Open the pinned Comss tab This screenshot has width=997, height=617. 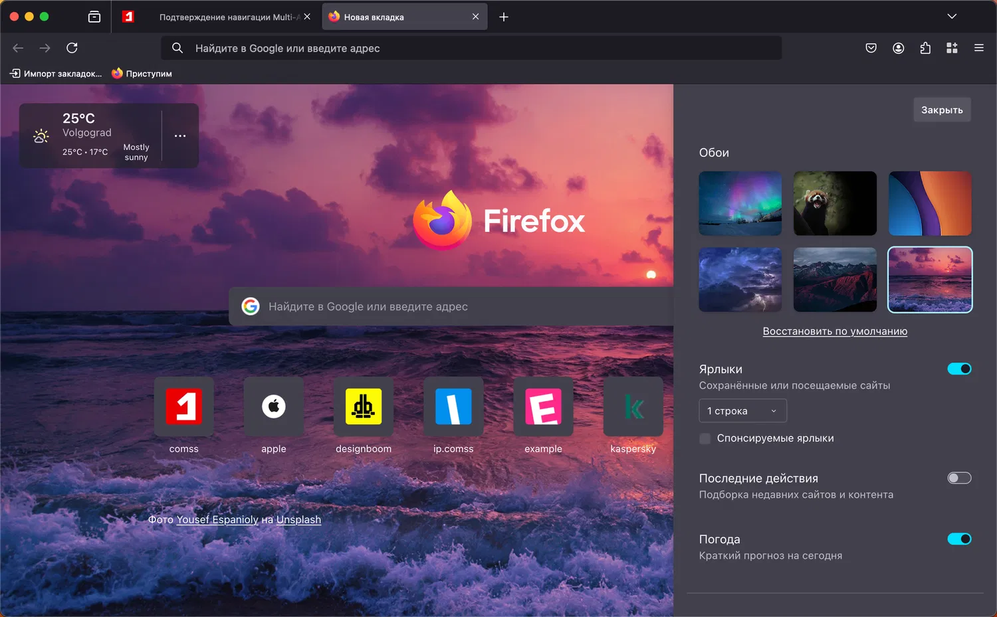128,17
